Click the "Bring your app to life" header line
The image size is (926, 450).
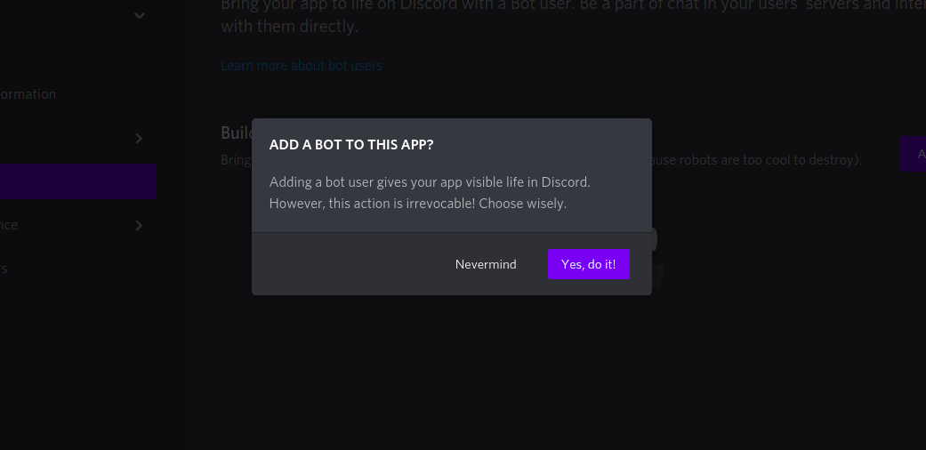(569, 4)
